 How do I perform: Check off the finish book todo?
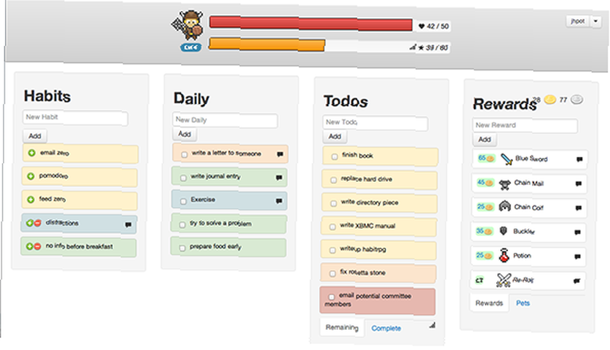click(x=334, y=157)
